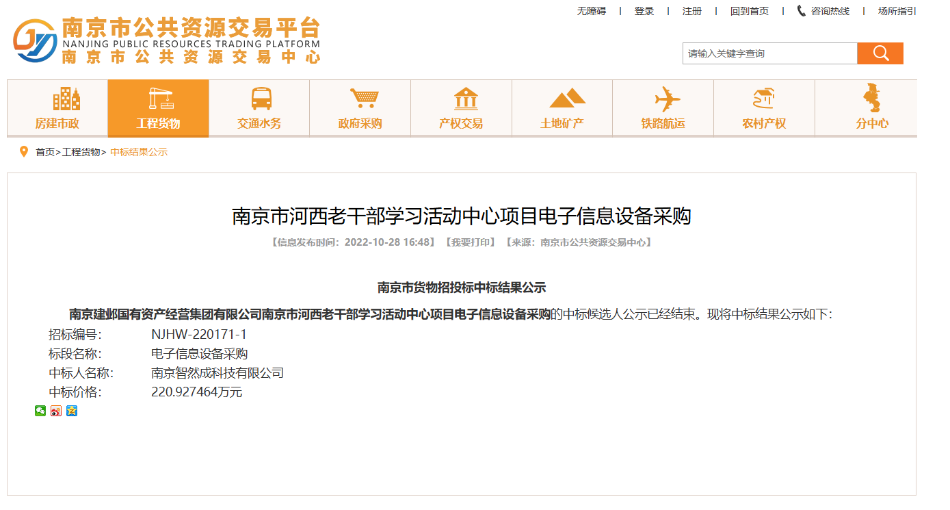This screenshot has width=950, height=510.
Task: Select the 农村产权 tab
Action: [764, 108]
